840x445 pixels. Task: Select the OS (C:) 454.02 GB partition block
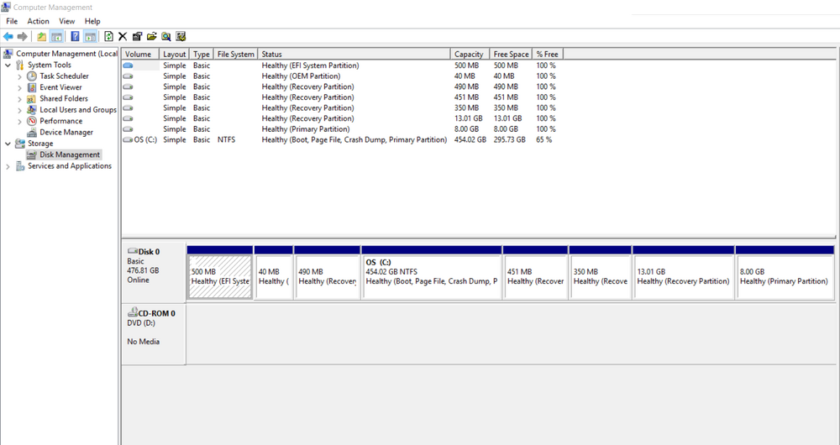click(432, 276)
